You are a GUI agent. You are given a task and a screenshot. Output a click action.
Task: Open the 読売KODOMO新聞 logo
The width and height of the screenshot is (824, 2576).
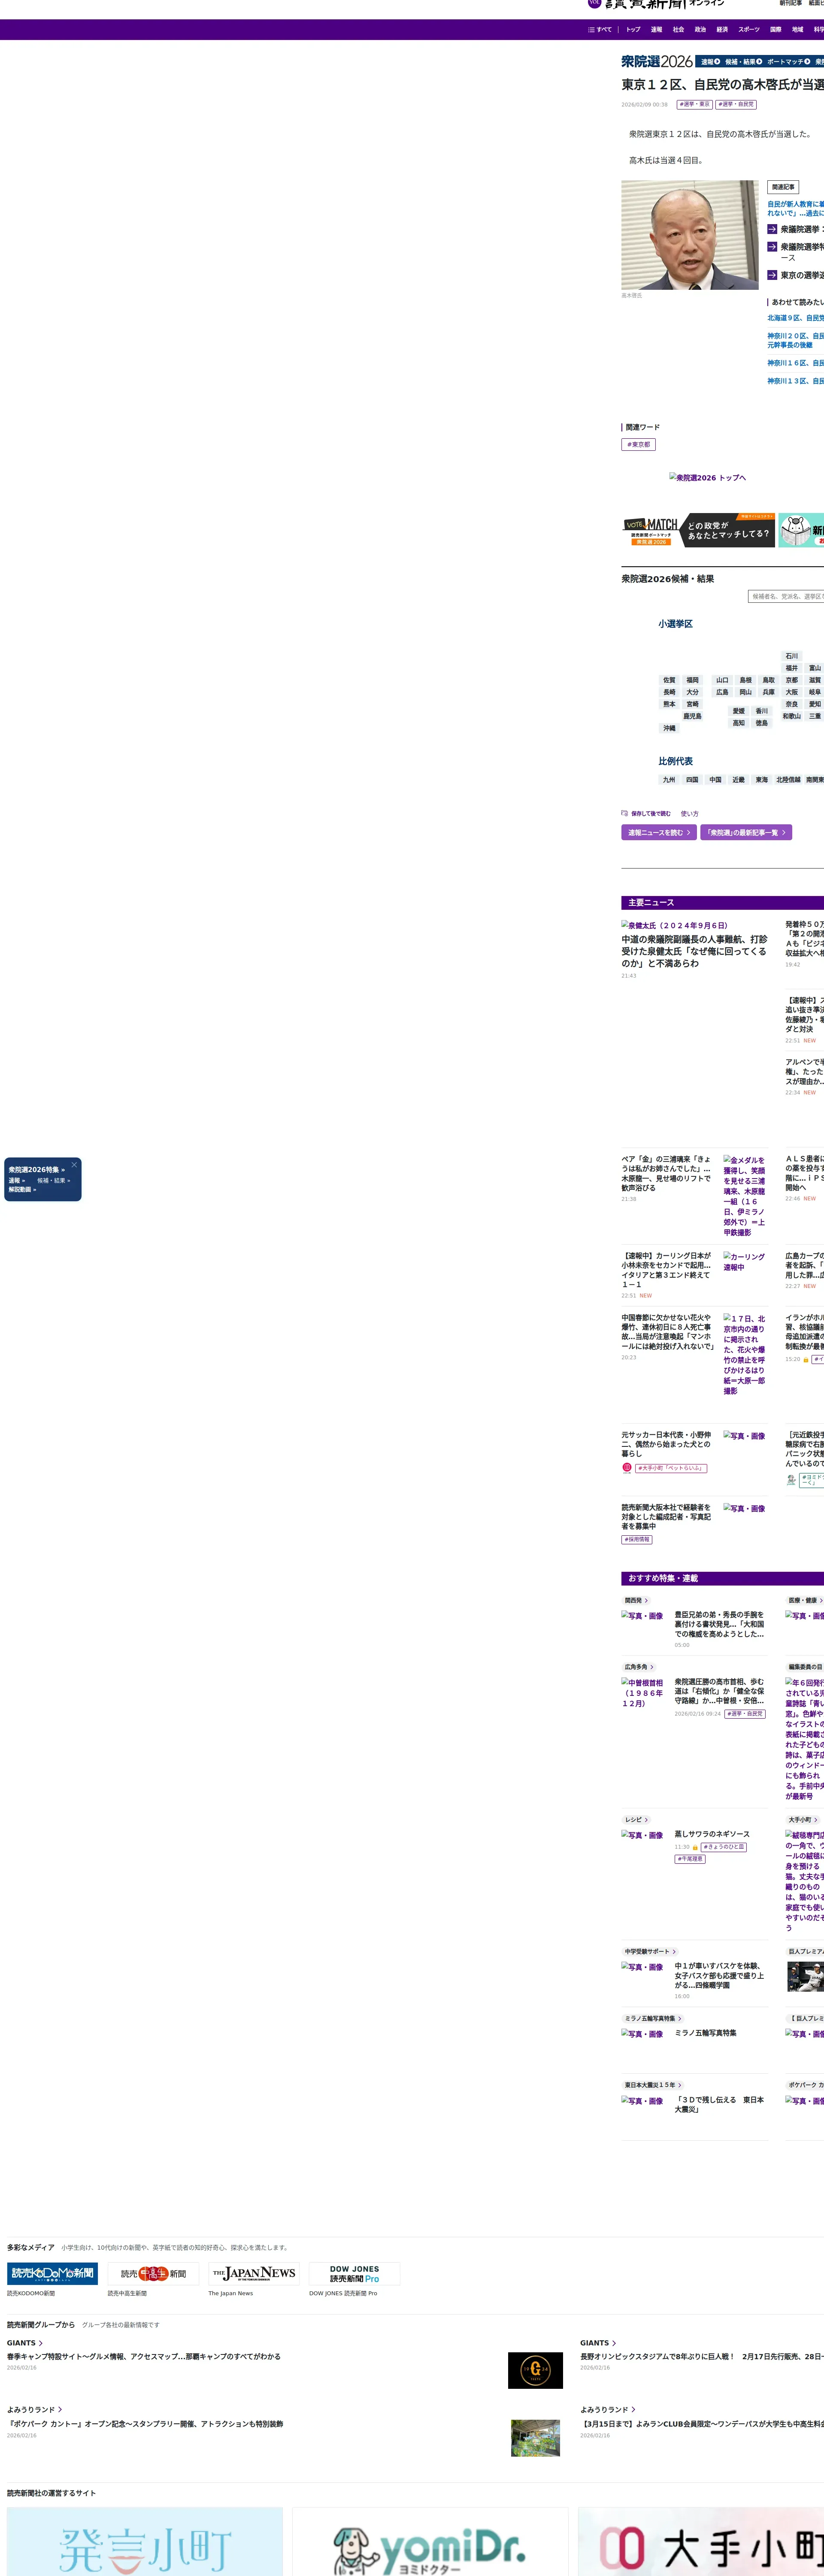click(52, 2273)
